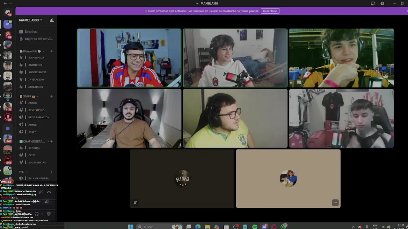Focus the red and blue striped jersey webcam
The width and height of the screenshot is (408, 229).
point(129,58)
